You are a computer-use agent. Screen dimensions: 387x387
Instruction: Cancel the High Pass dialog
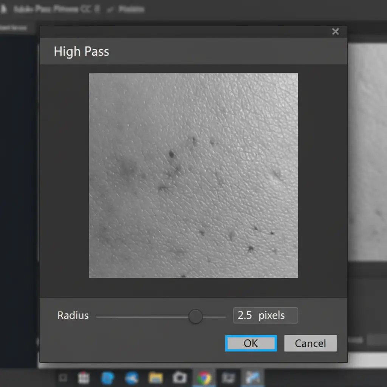tap(310, 343)
